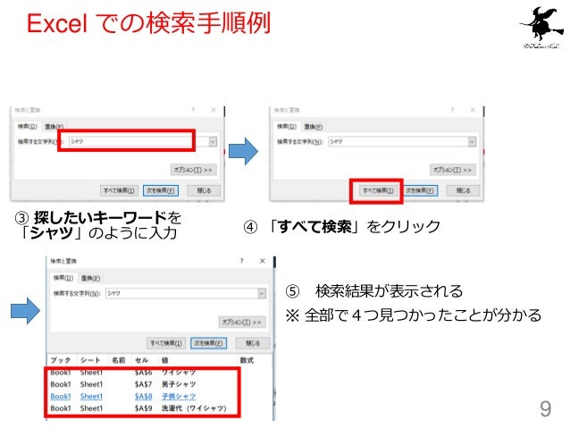Expand オプション(T) >> in upper-right dialog
This screenshot has height=428, width=570.
453,170
